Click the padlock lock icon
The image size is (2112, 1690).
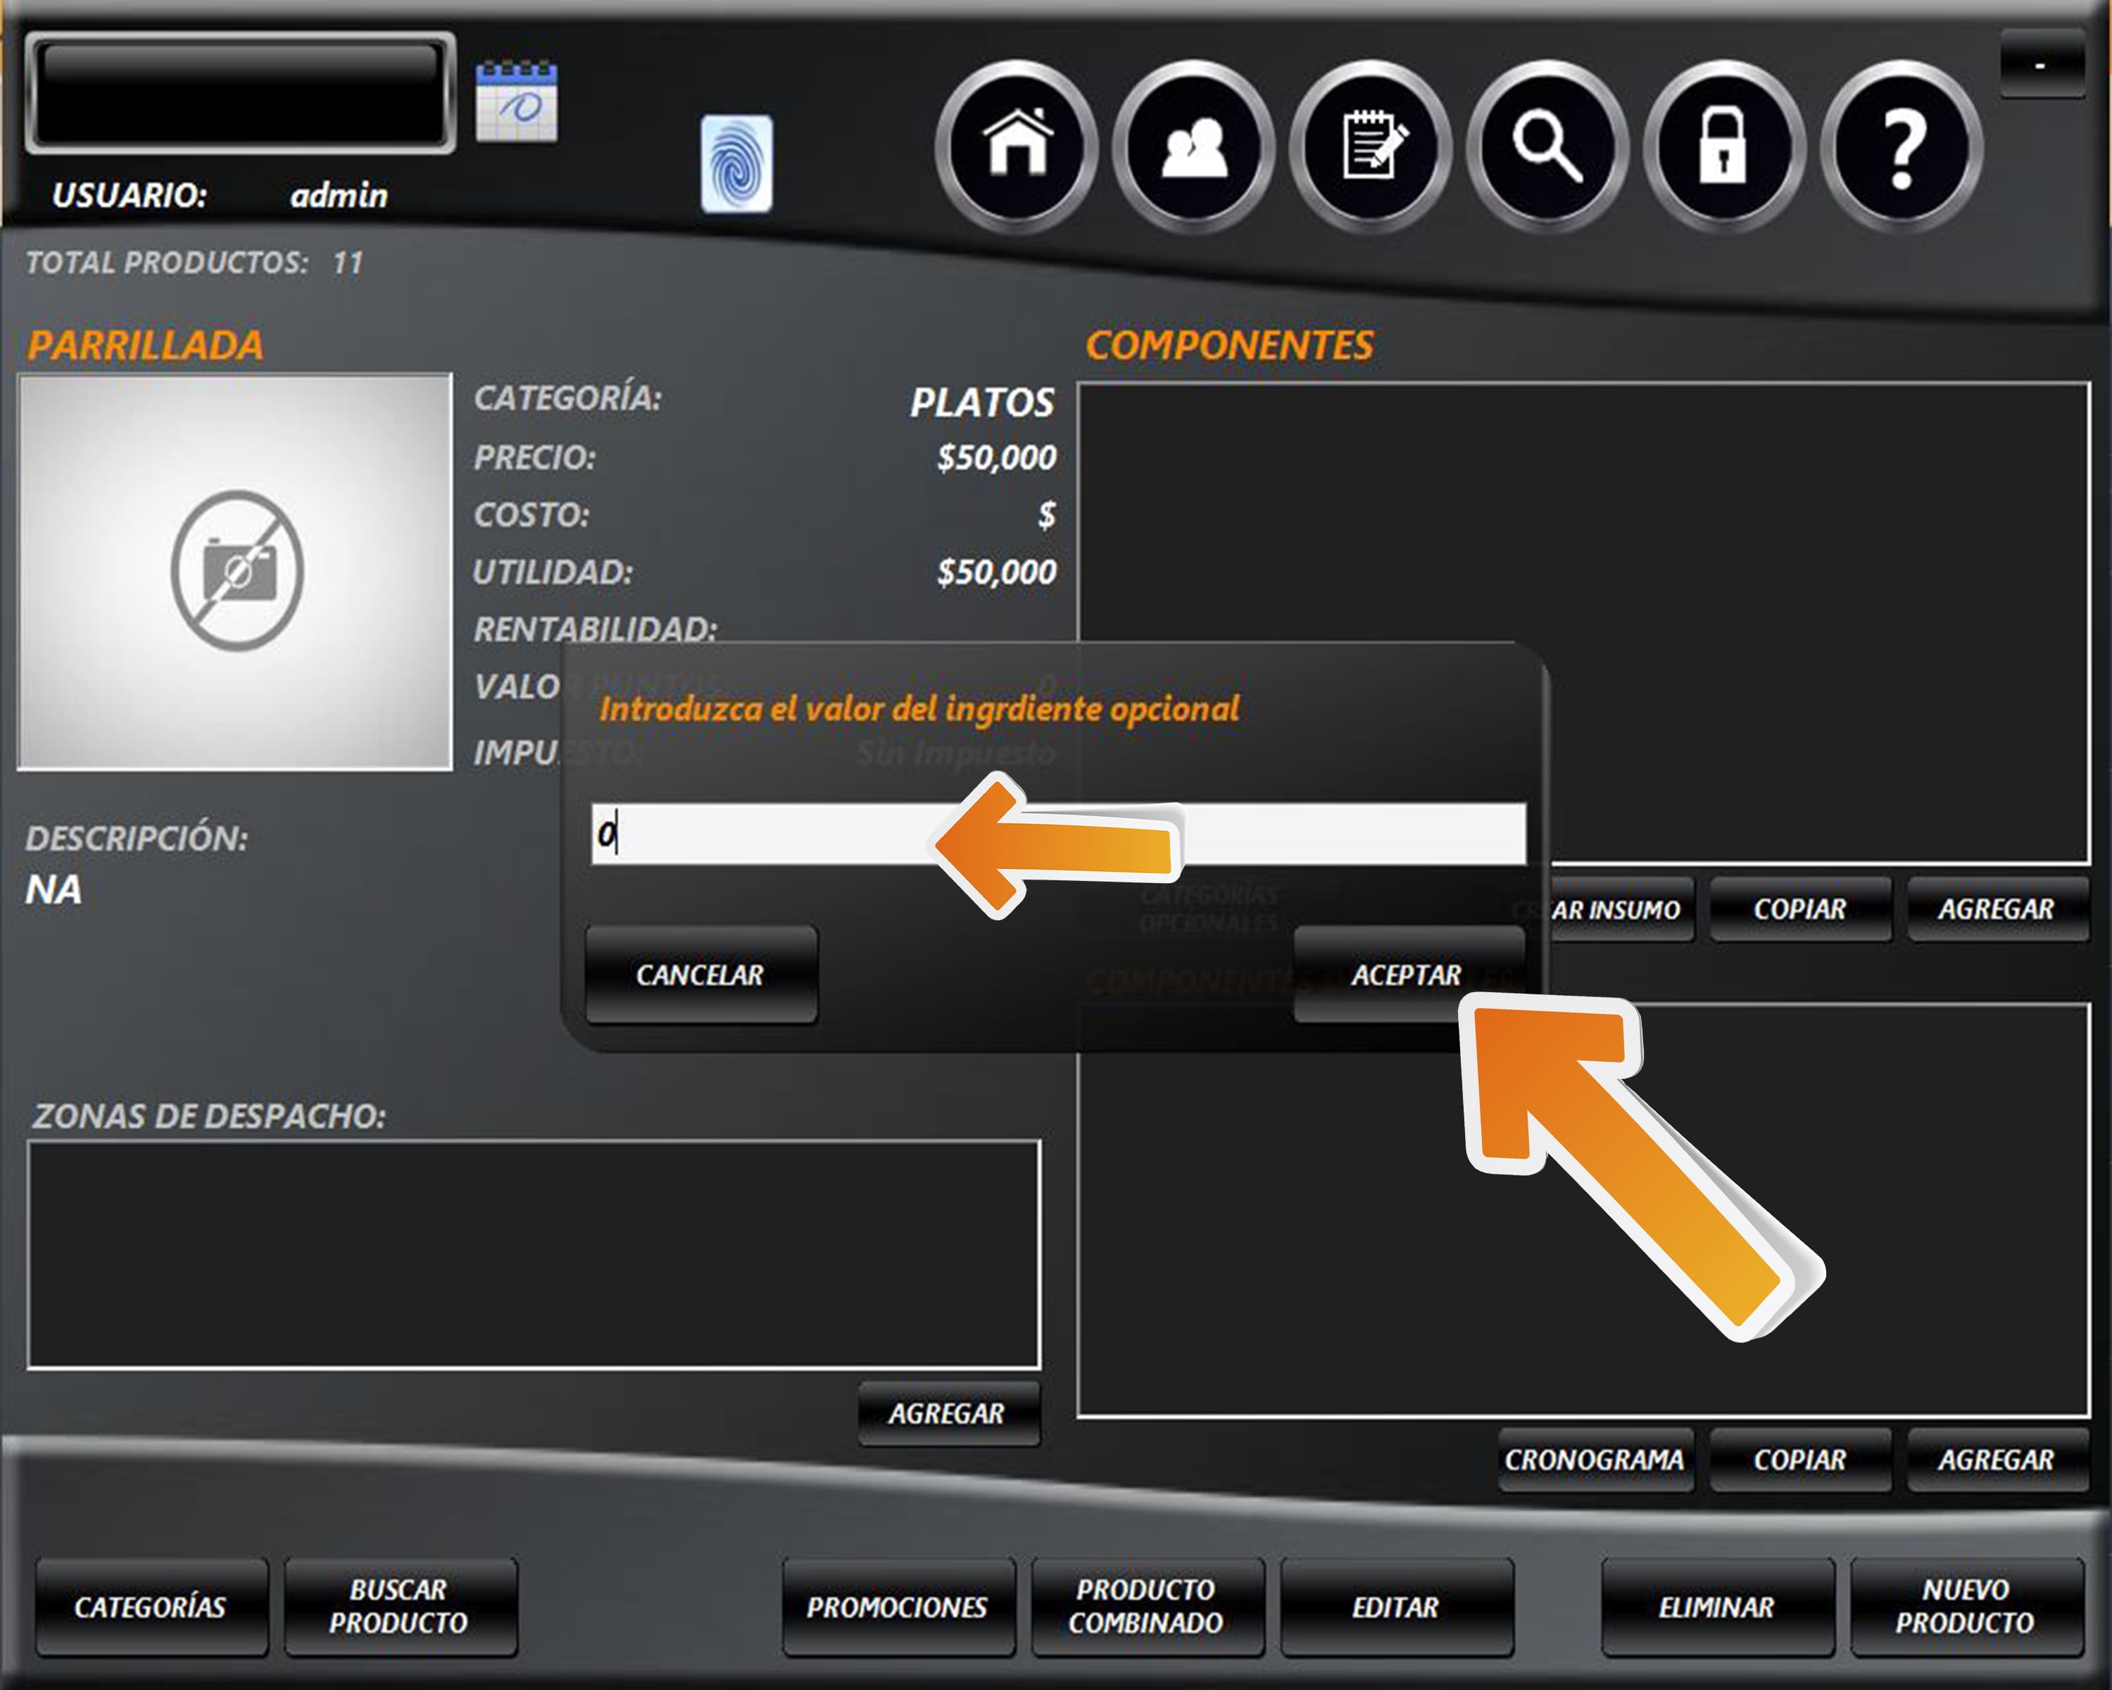[1723, 147]
